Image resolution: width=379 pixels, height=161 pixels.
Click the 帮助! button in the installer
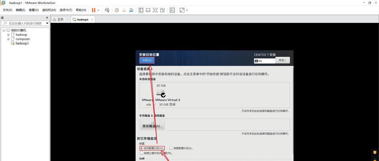tap(283, 60)
